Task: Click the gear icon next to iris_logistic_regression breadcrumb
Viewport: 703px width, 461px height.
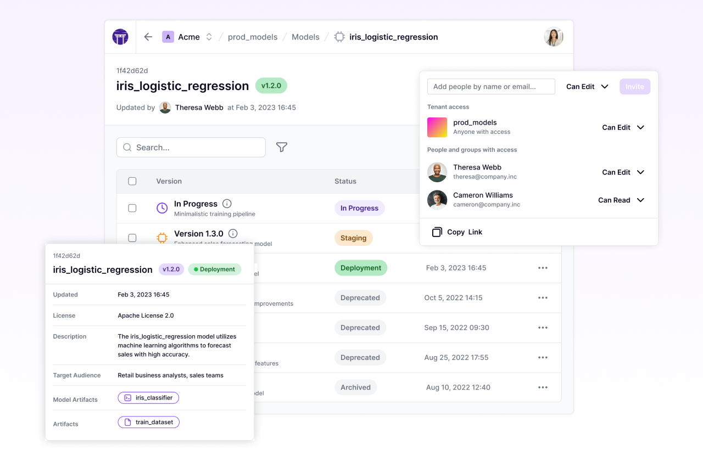Action: pos(339,37)
